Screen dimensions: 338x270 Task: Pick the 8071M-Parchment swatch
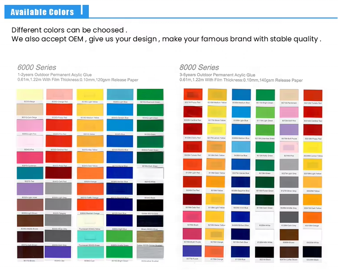coord(289,95)
